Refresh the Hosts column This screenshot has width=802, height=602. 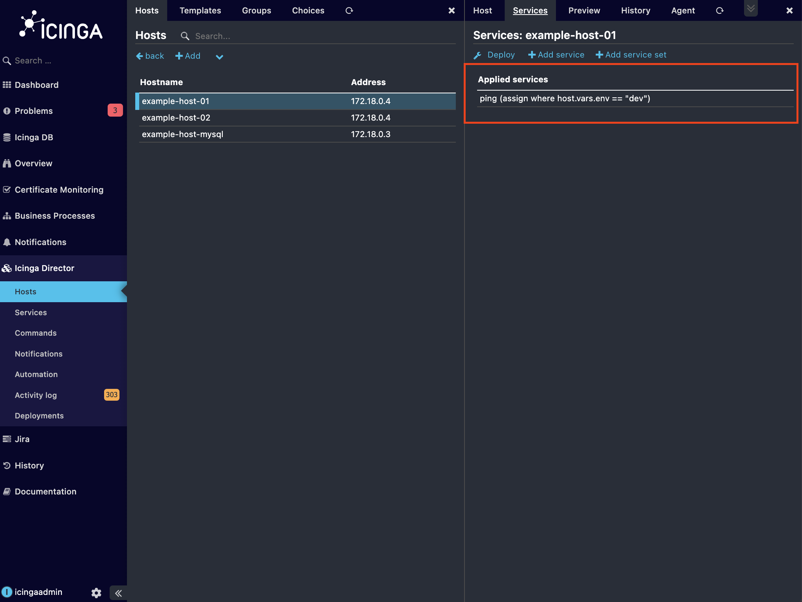349,11
